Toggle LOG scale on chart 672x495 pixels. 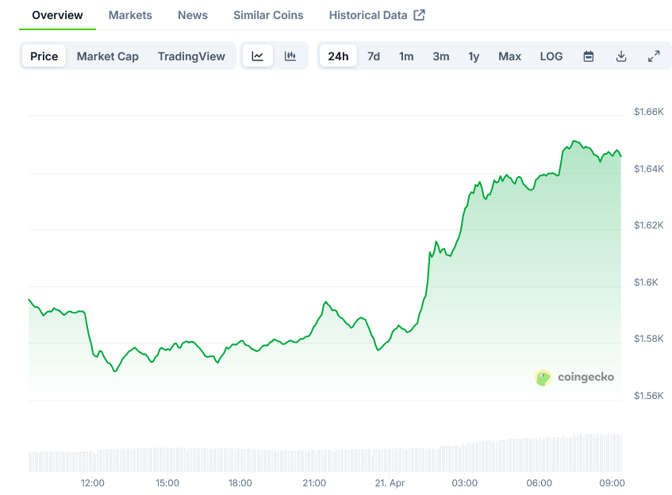click(x=551, y=56)
